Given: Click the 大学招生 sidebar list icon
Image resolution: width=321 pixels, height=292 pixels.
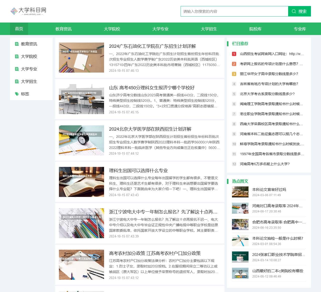Looking at the screenshot, I should pos(17,82).
